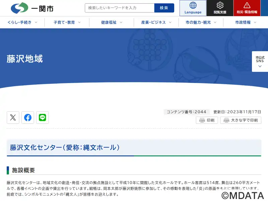This screenshot has height=201, width=268.
Task: Click the 一関市 site title text
Action: [x=43, y=9]
